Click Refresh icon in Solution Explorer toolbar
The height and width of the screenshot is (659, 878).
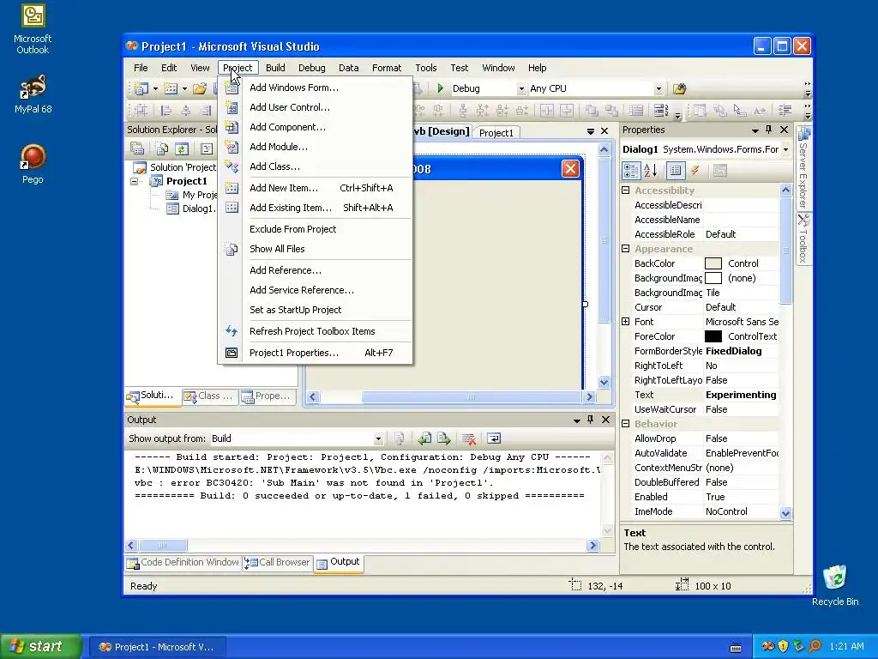(182, 149)
